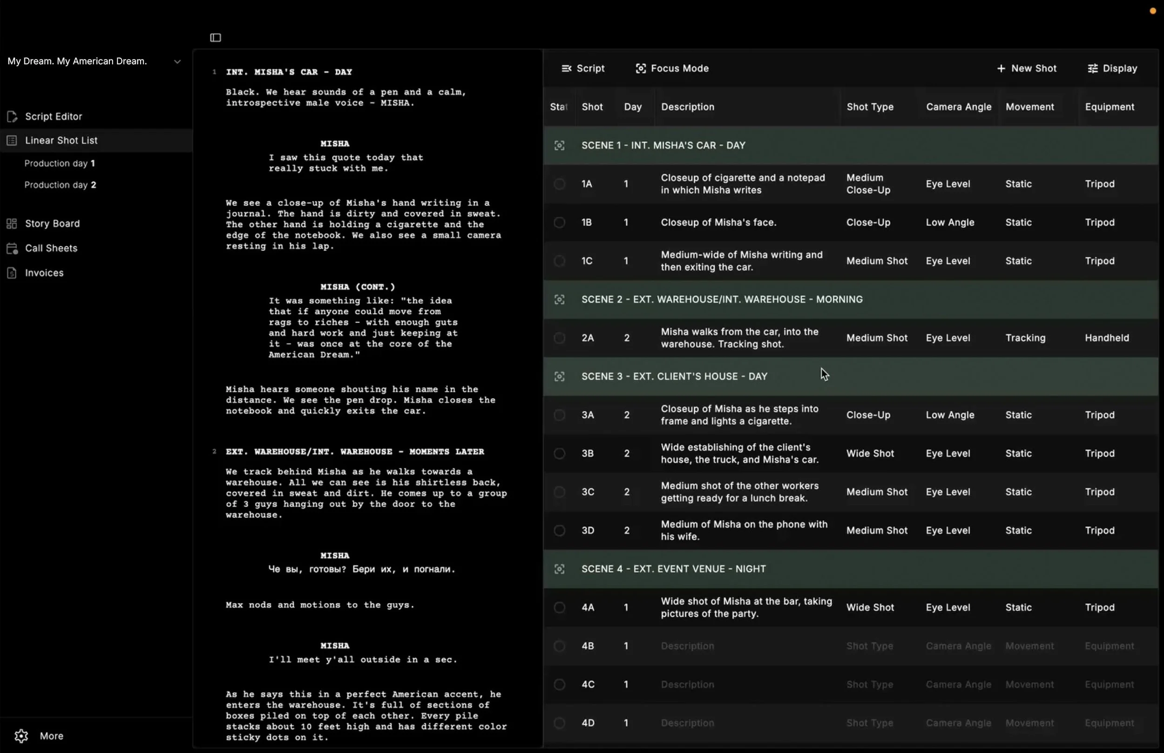This screenshot has height=753, width=1164.
Task: Open the Display options menu
Action: point(1112,68)
